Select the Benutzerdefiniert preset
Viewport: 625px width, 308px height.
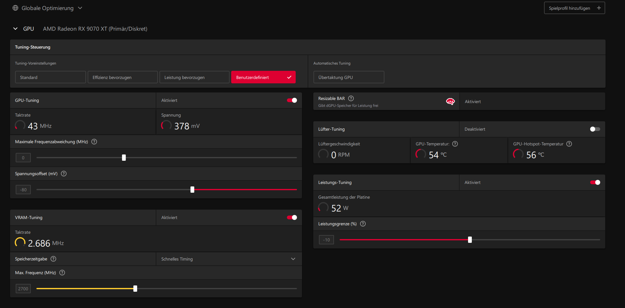pos(263,77)
